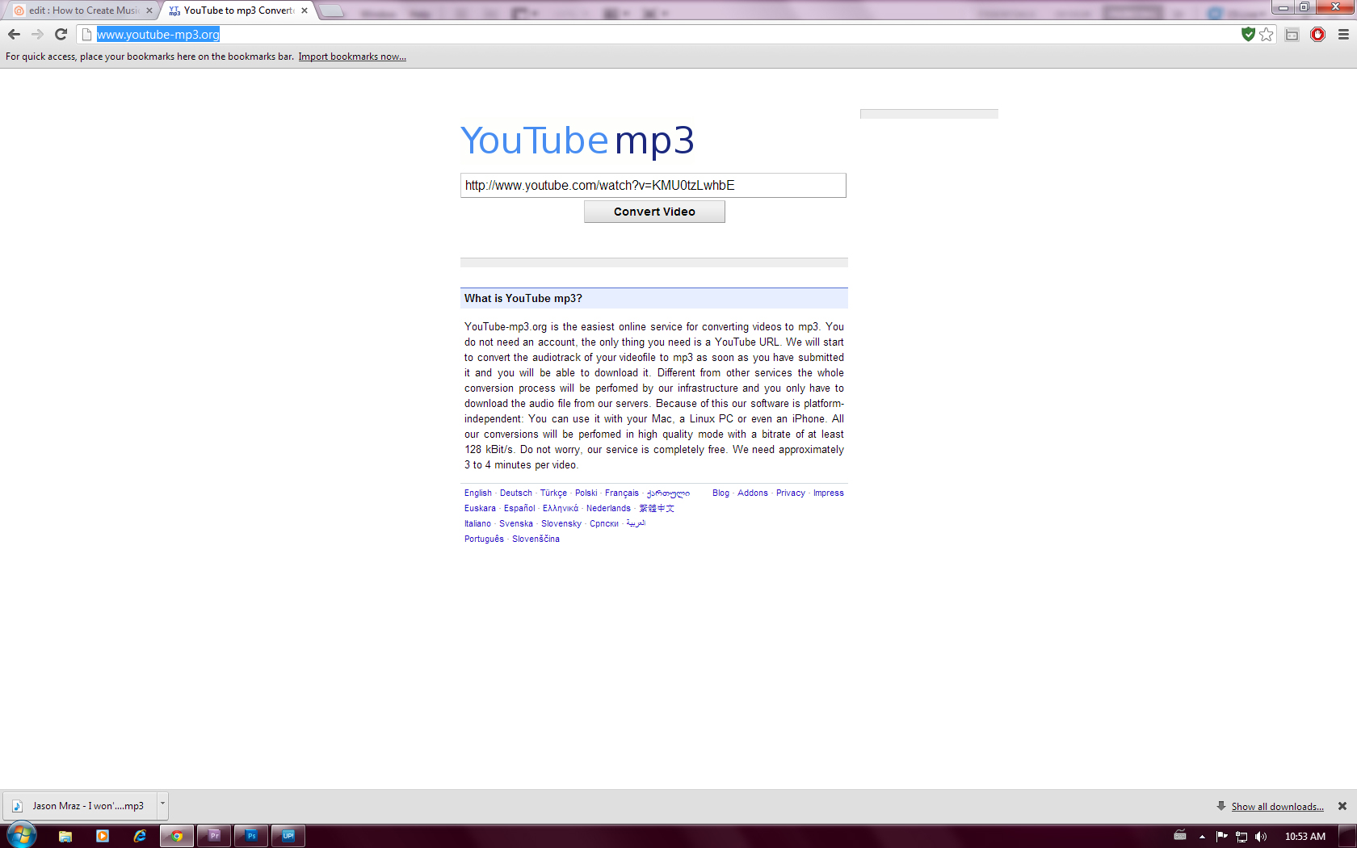Click the network tray icon
The image size is (1357, 848).
click(1241, 837)
